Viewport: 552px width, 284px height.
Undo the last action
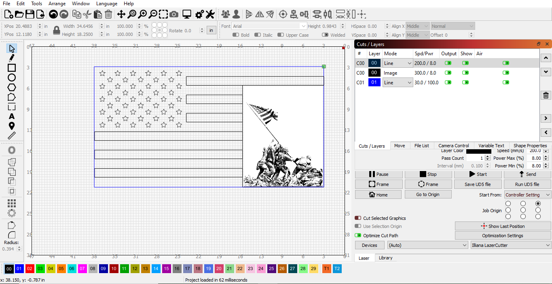(x=53, y=15)
